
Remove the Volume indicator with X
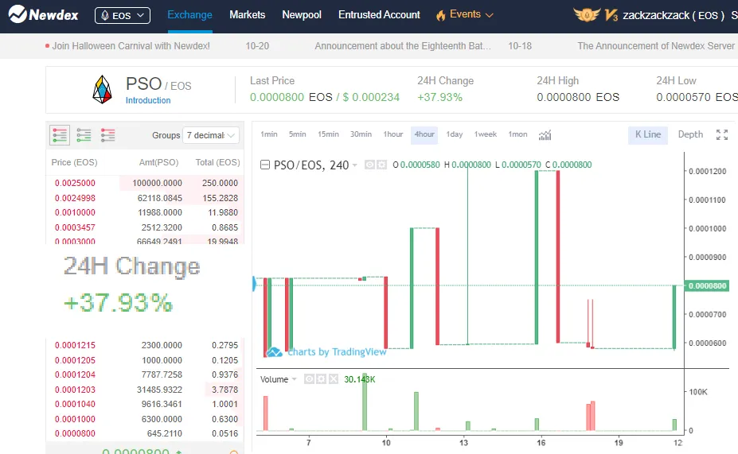[334, 379]
